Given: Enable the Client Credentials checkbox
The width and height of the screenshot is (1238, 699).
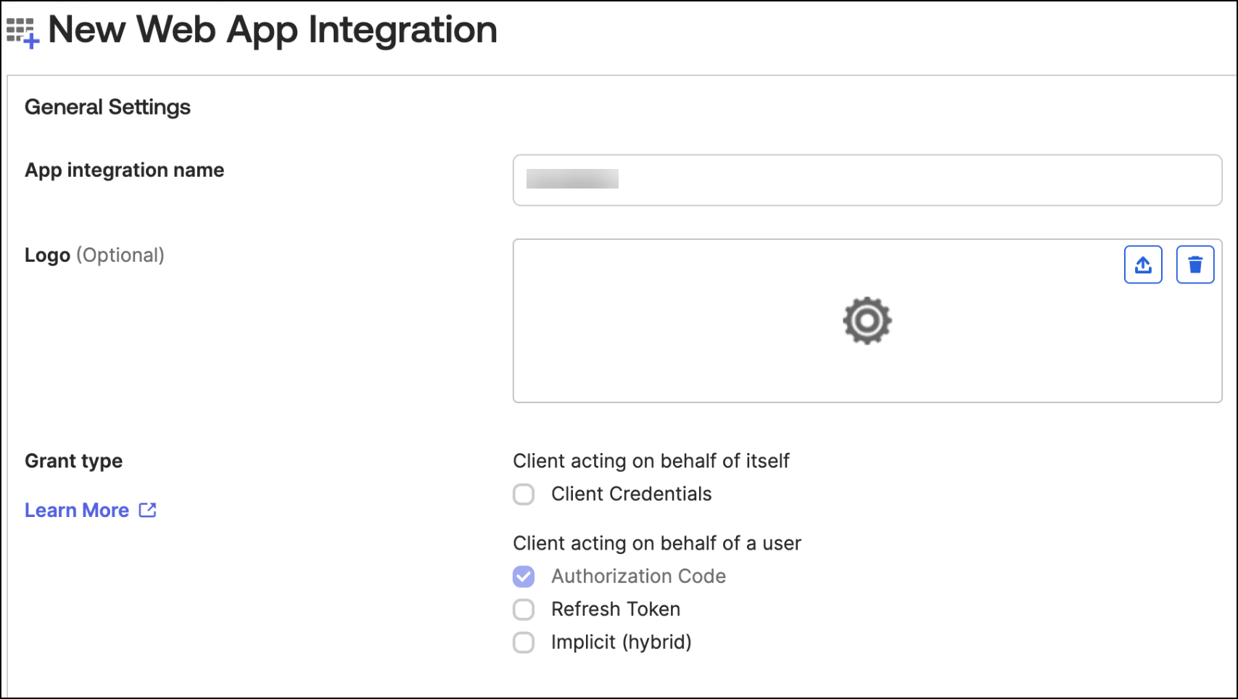Looking at the screenshot, I should click(x=524, y=495).
